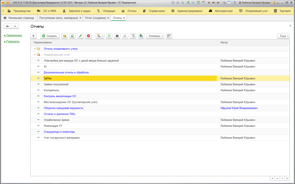This screenshot has width=295, height=184.
Task: Close the Отчеты tab
Action: [124, 18]
